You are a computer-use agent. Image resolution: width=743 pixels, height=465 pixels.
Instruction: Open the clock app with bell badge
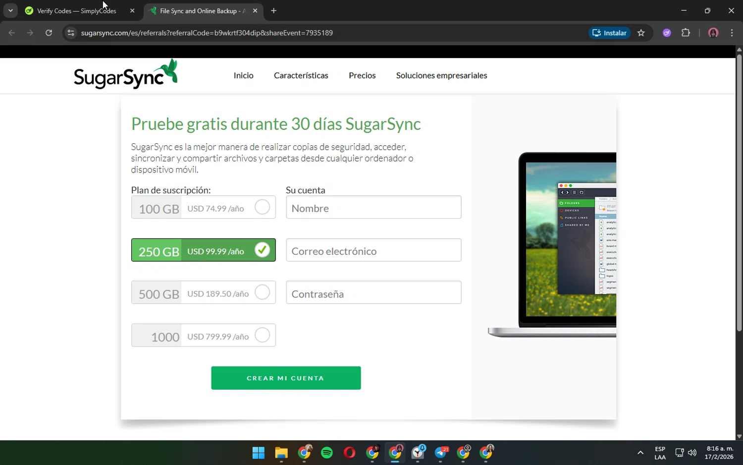[418, 452]
